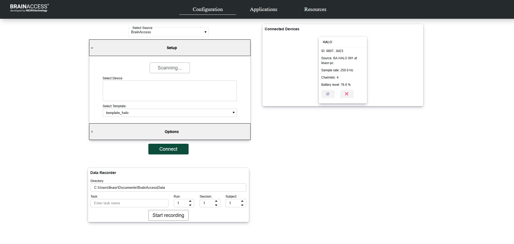This screenshot has width=514, height=244.
Task: Click the BrainAccess logo
Action: 29,8
